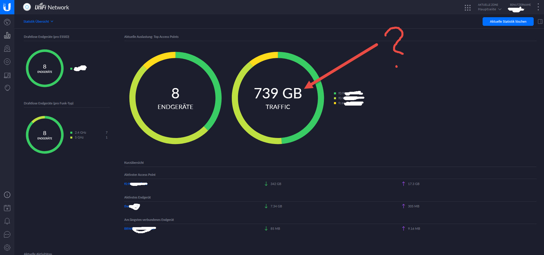Open the Insights lightbulb icon

7,88
